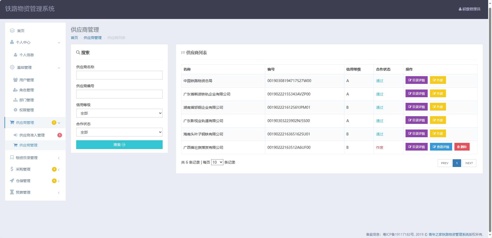
Task: Select the 采购管理 dollar icon
Action: (x=12, y=169)
